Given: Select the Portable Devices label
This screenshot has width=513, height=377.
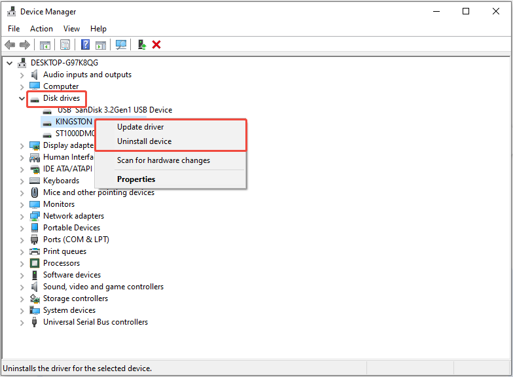Looking at the screenshot, I should [x=72, y=228].
